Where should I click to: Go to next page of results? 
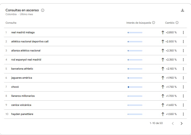click(182, 123)
